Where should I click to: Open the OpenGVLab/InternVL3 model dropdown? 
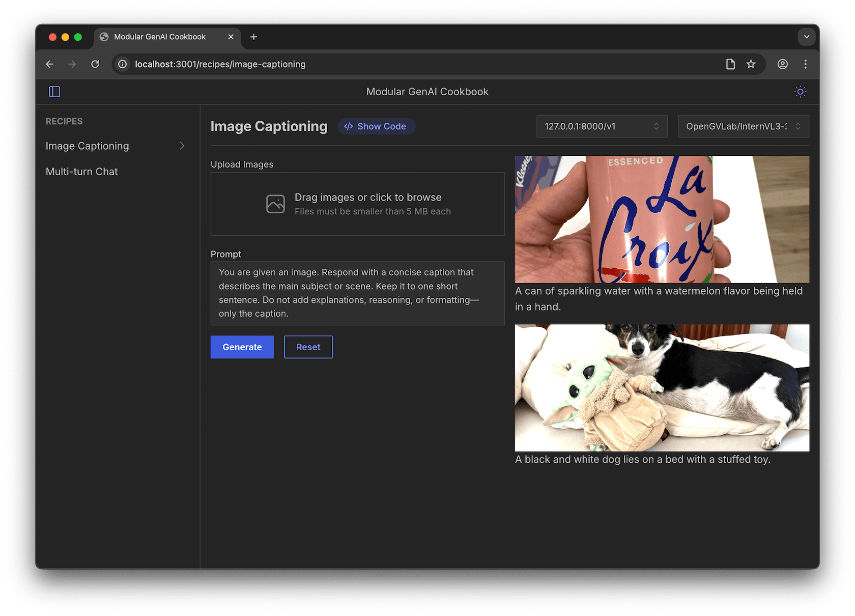click(x=743, y=126)
